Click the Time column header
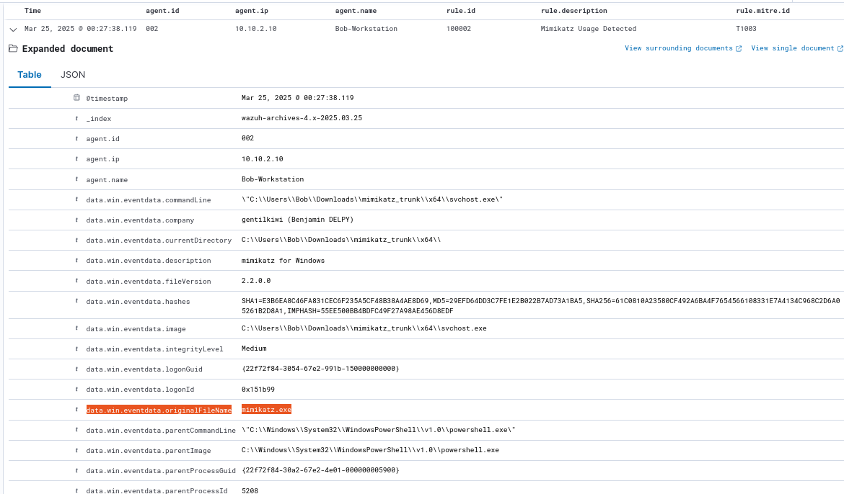 [32, 11]
